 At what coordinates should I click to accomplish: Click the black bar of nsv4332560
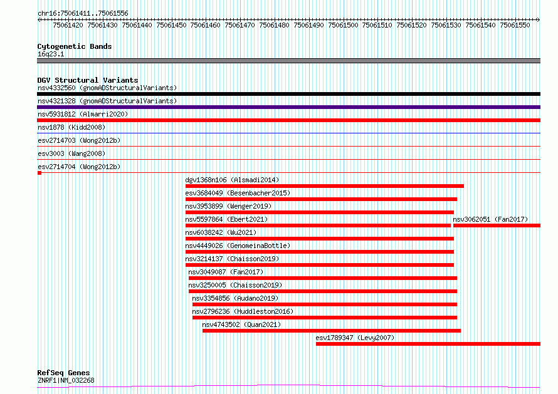pos(288,94)
